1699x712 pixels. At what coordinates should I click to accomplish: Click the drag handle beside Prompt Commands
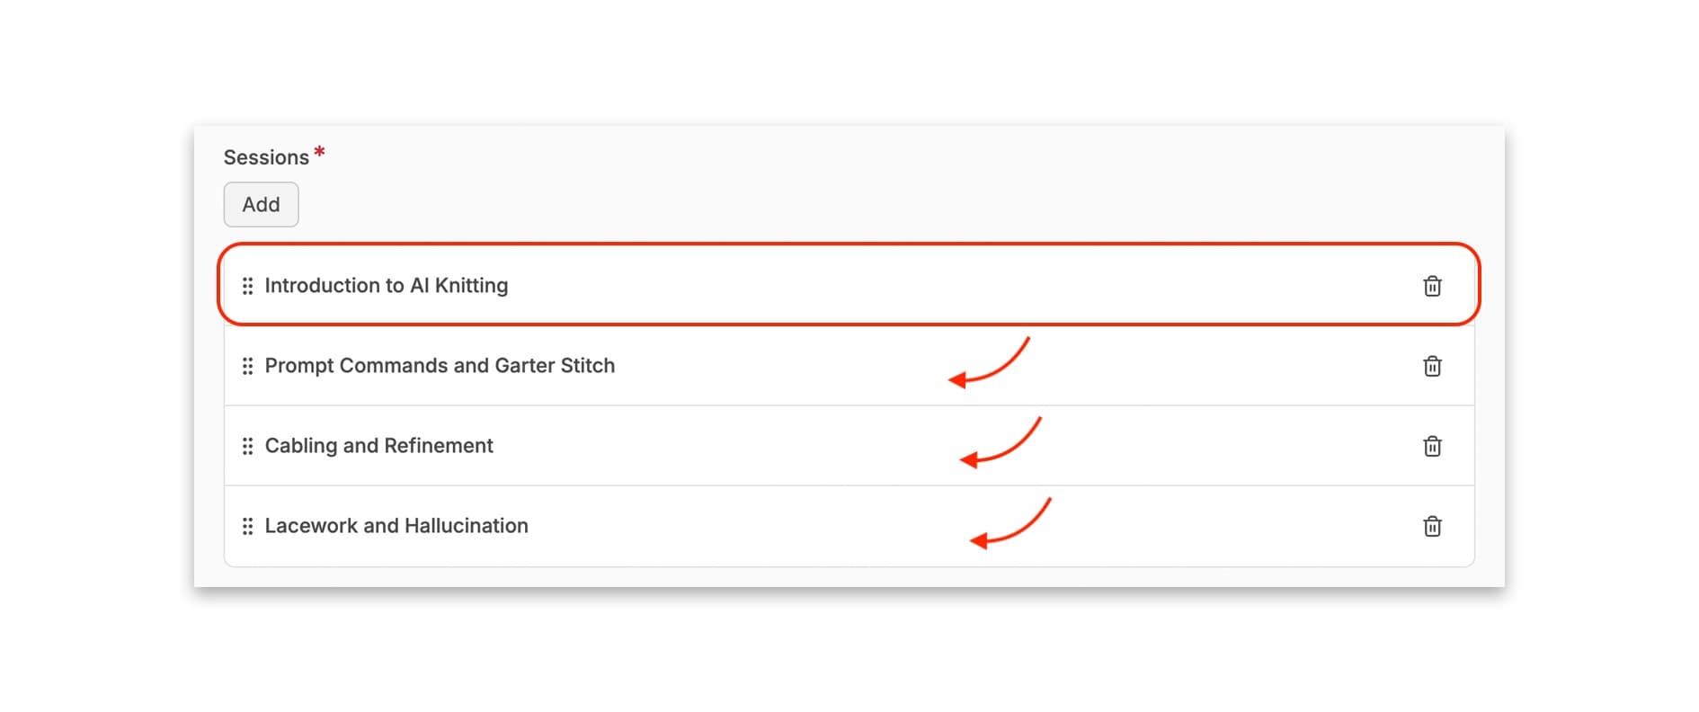[247, 366]
